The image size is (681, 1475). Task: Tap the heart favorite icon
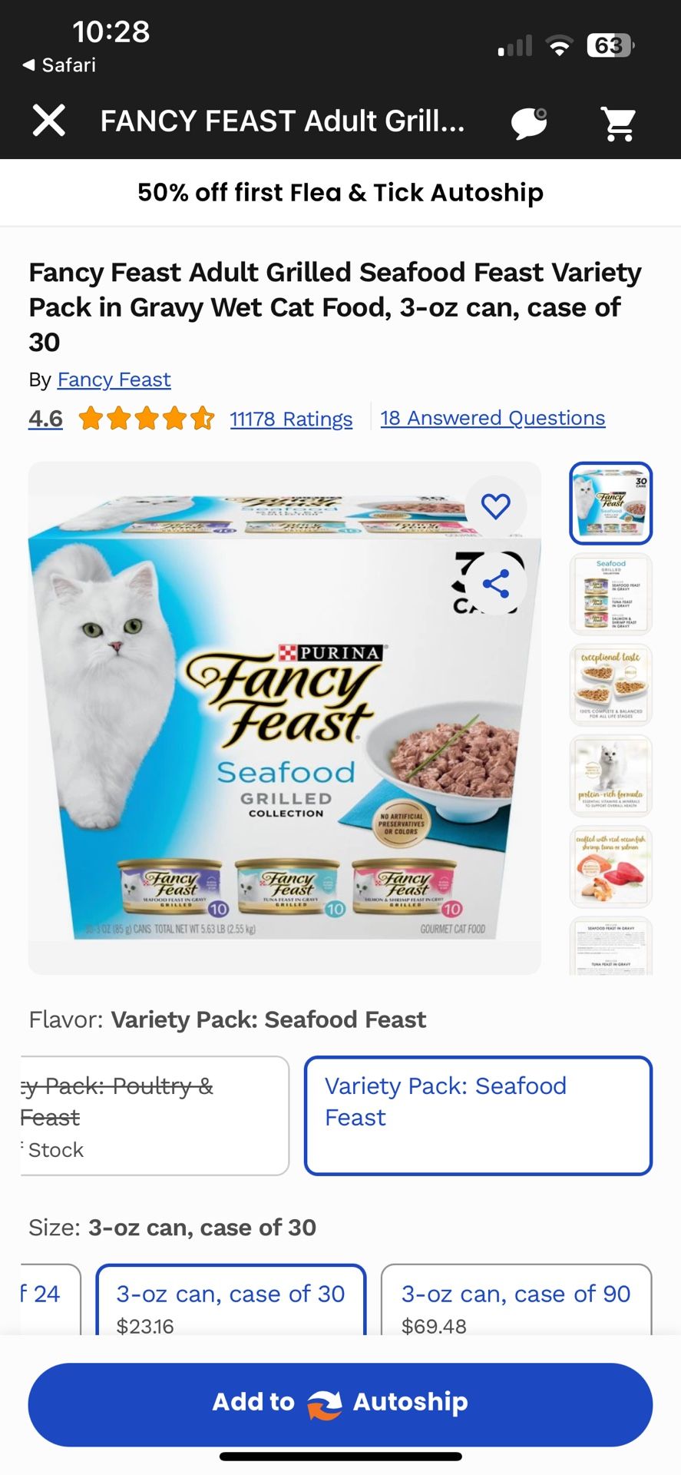click(x=496, y=505)
